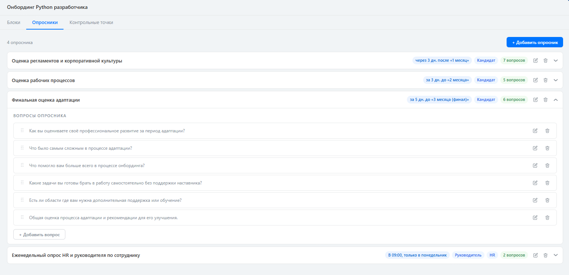Expand 'Оценка регламентов и корпоративной культуры' survey
The height and width of the screenshot is (275, 569).
(556, 61)
